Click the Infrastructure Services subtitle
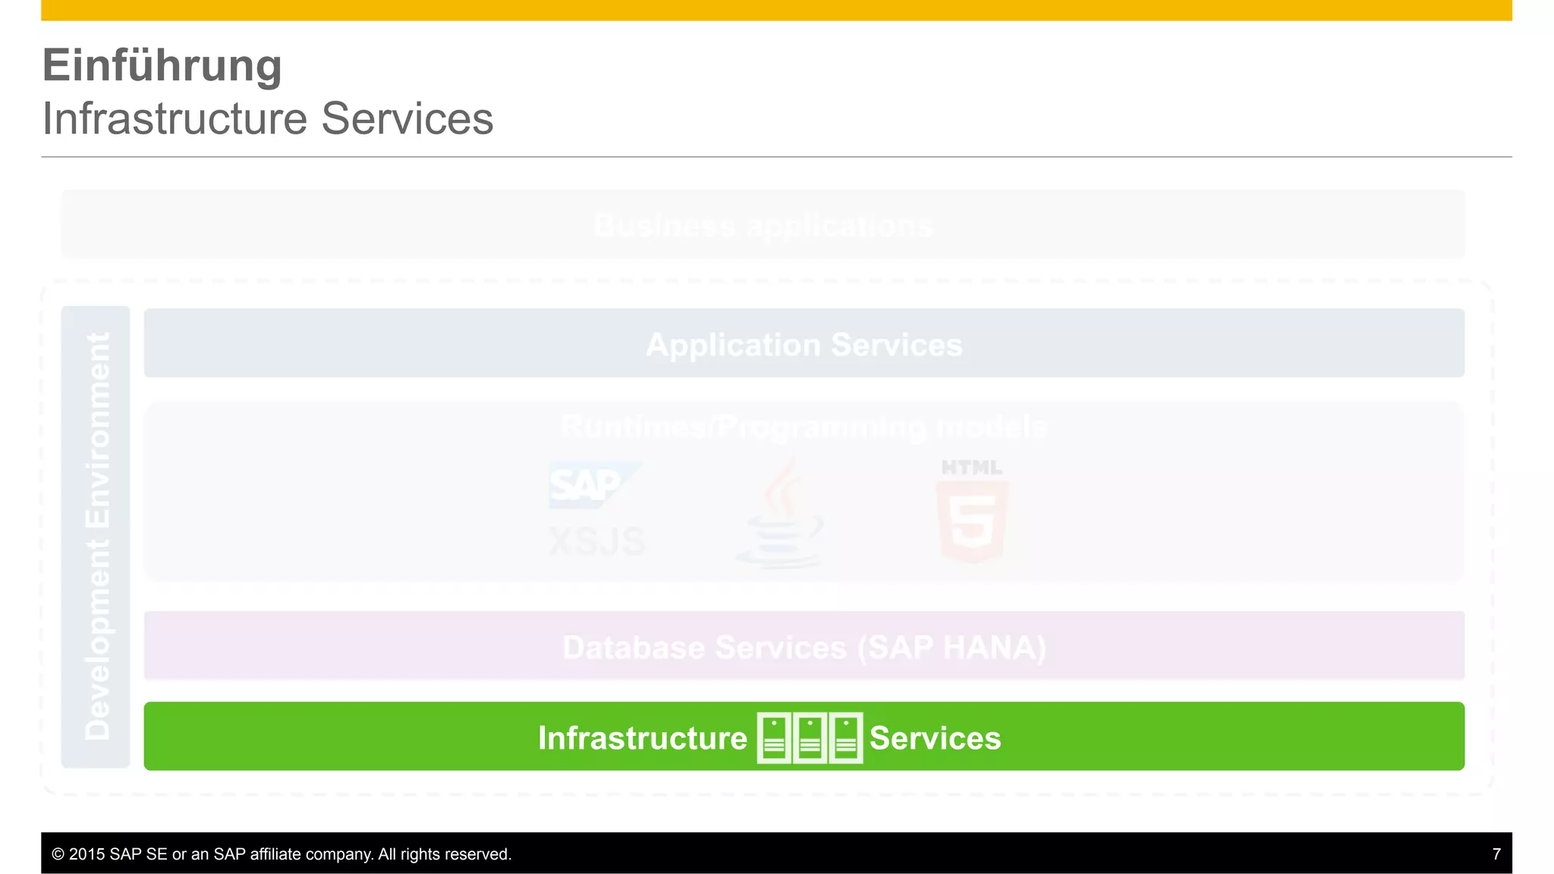The height and width of the screenshot is (874, 1554). click(268, 119)
